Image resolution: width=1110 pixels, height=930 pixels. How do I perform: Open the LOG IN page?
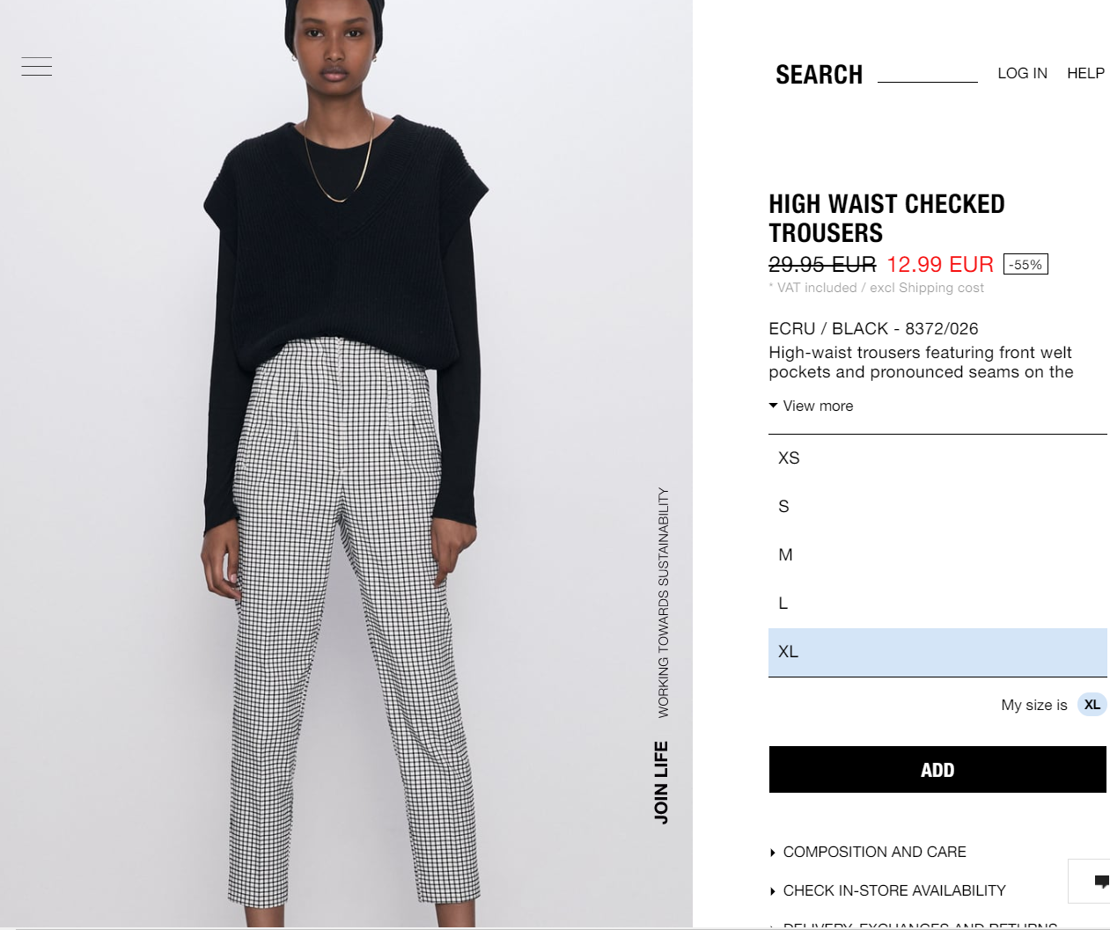coord(1022,73)
